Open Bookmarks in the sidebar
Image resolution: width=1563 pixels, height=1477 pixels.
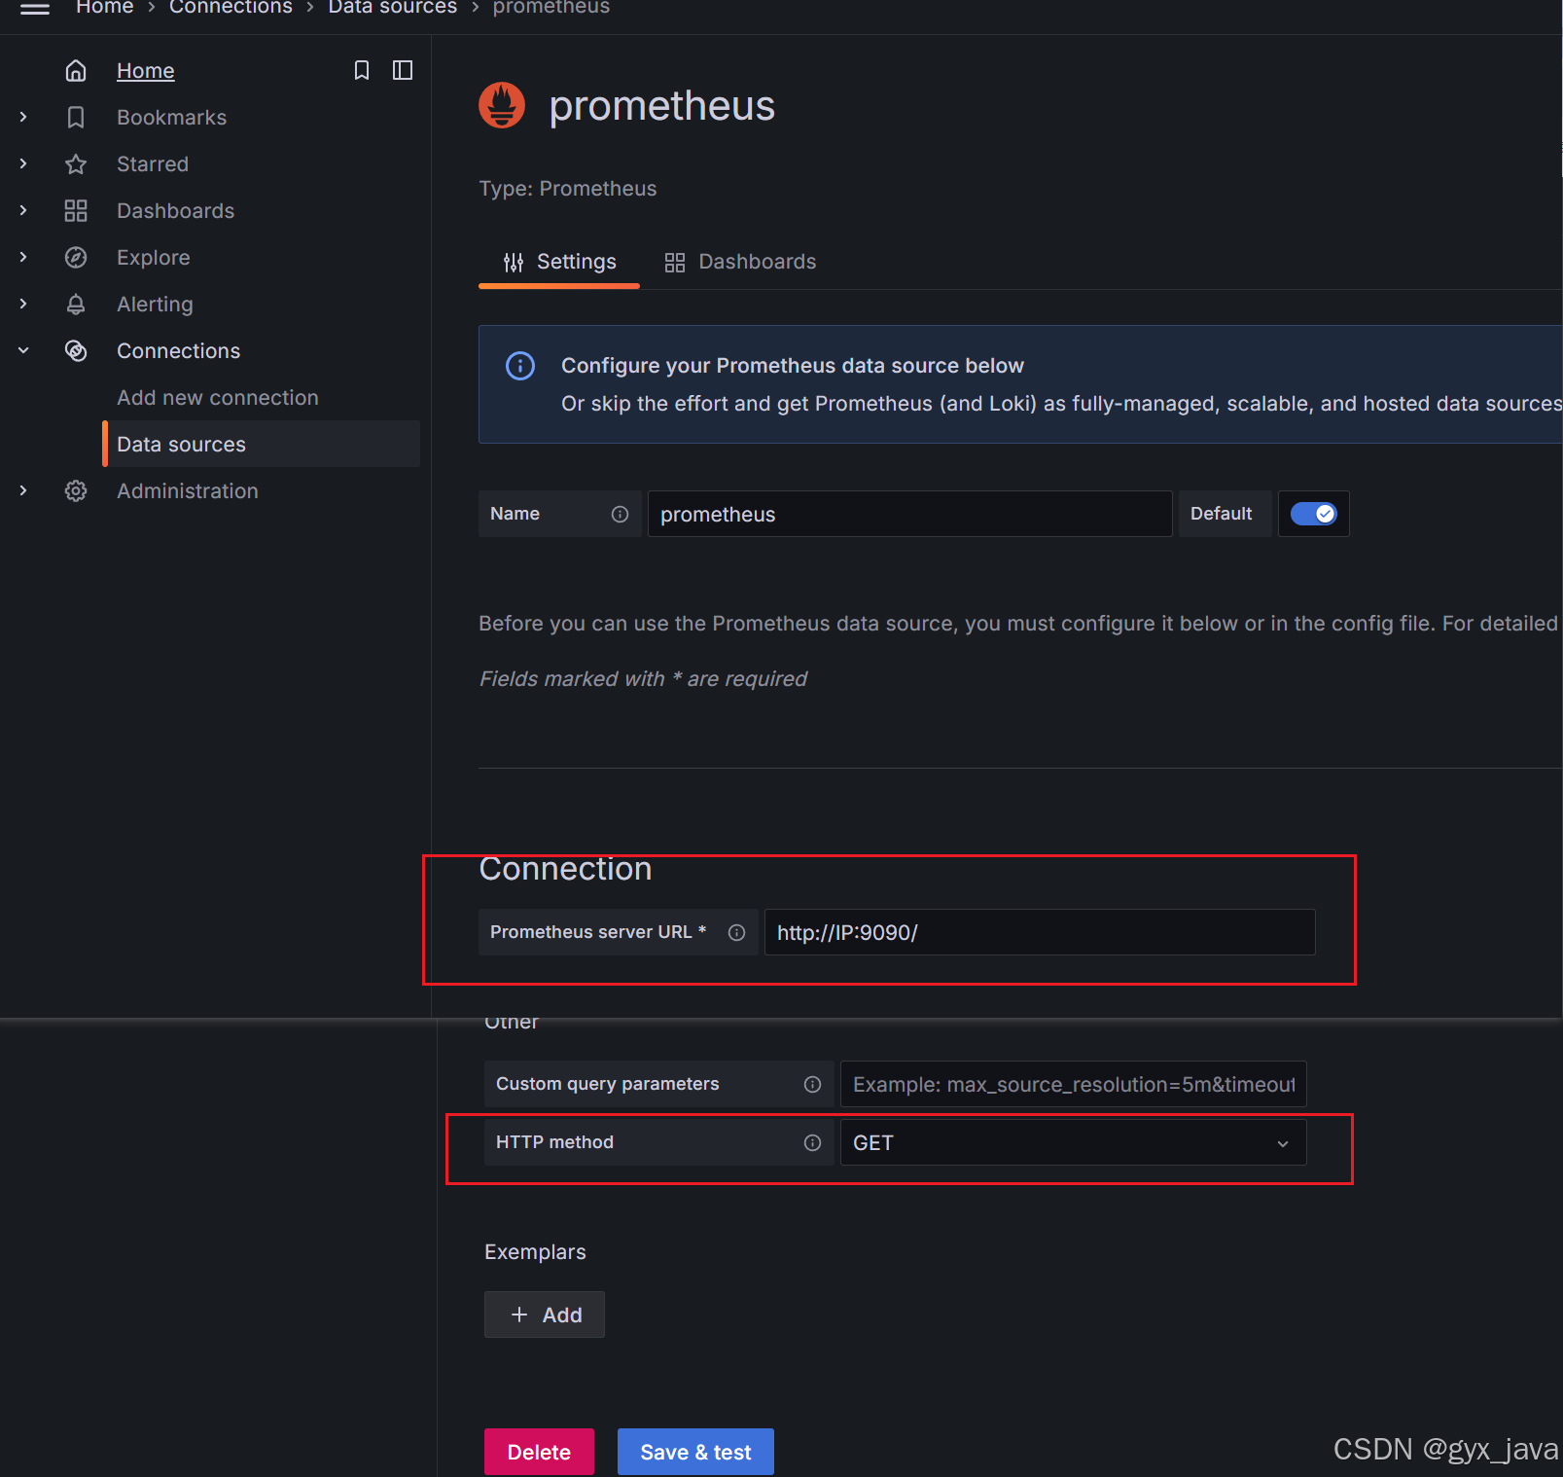[x=171, y=118]
